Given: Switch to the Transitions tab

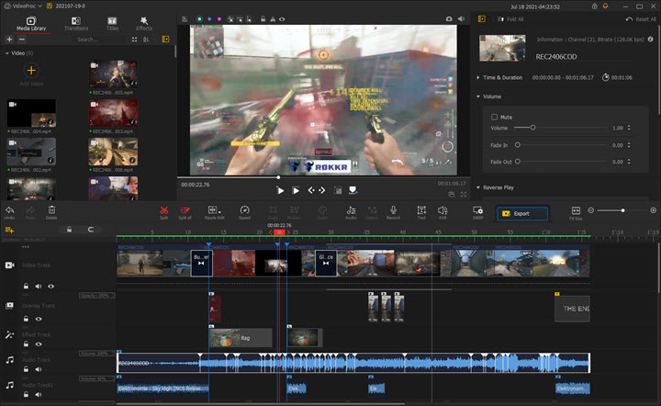Looking at the screenshot, I should click(76, 24).
